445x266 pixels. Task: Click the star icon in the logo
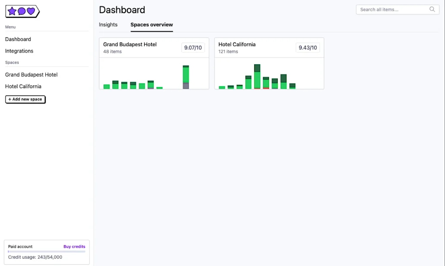(12, 11)
